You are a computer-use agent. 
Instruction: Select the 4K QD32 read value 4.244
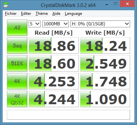(x=54, y=99)
